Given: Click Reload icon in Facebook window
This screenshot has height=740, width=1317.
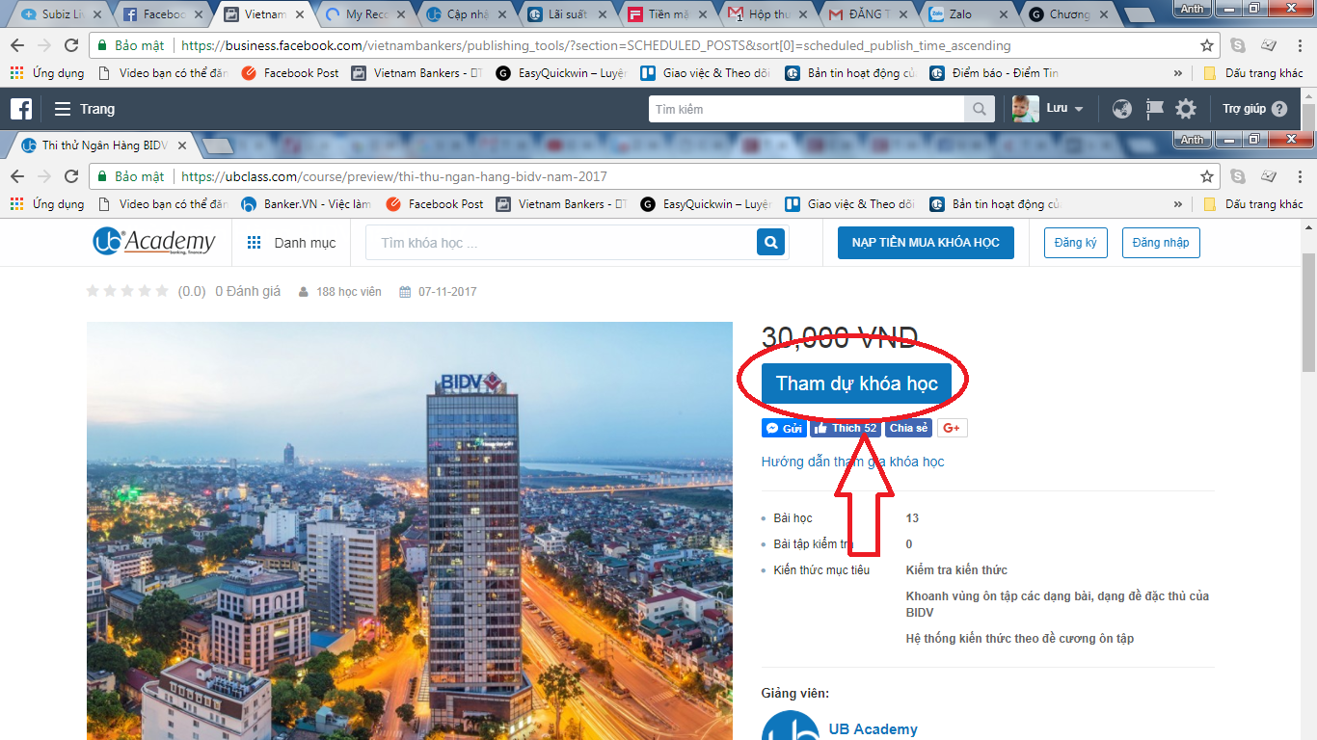Looking at the screenshot, I should coord(70,45).
